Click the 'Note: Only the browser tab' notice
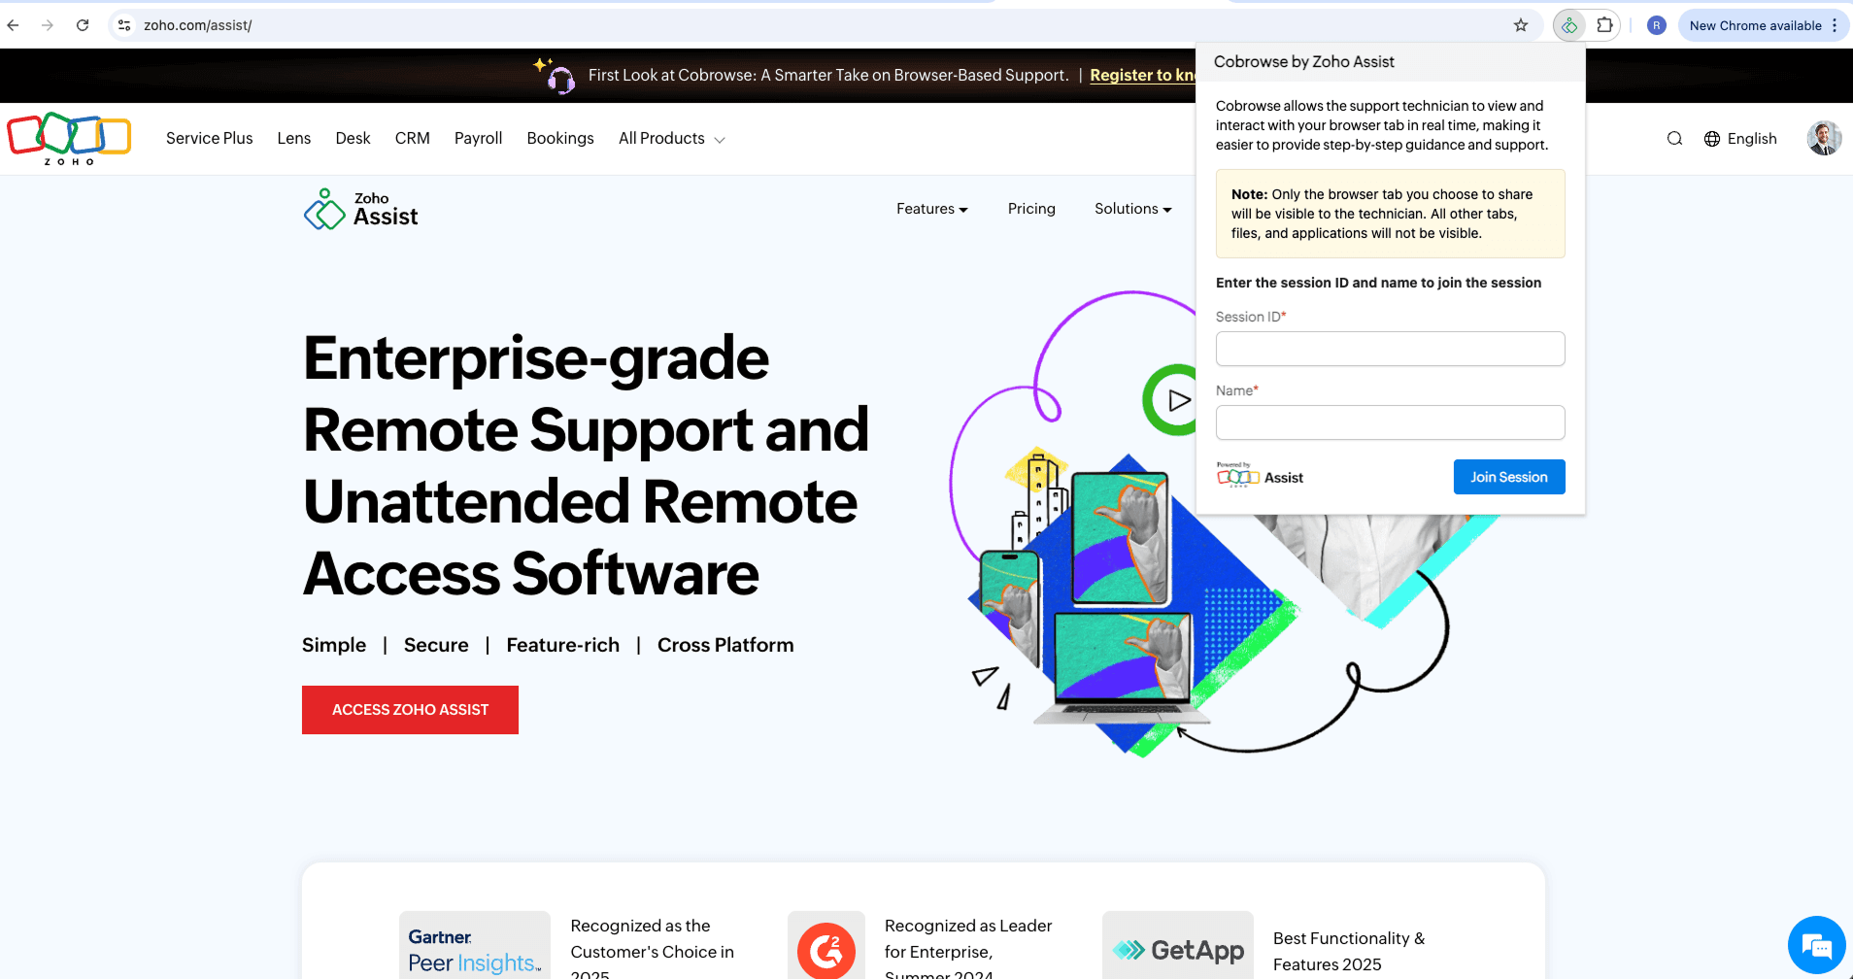This screenshot has height=979, width=1853. (x=1391, y=214)
